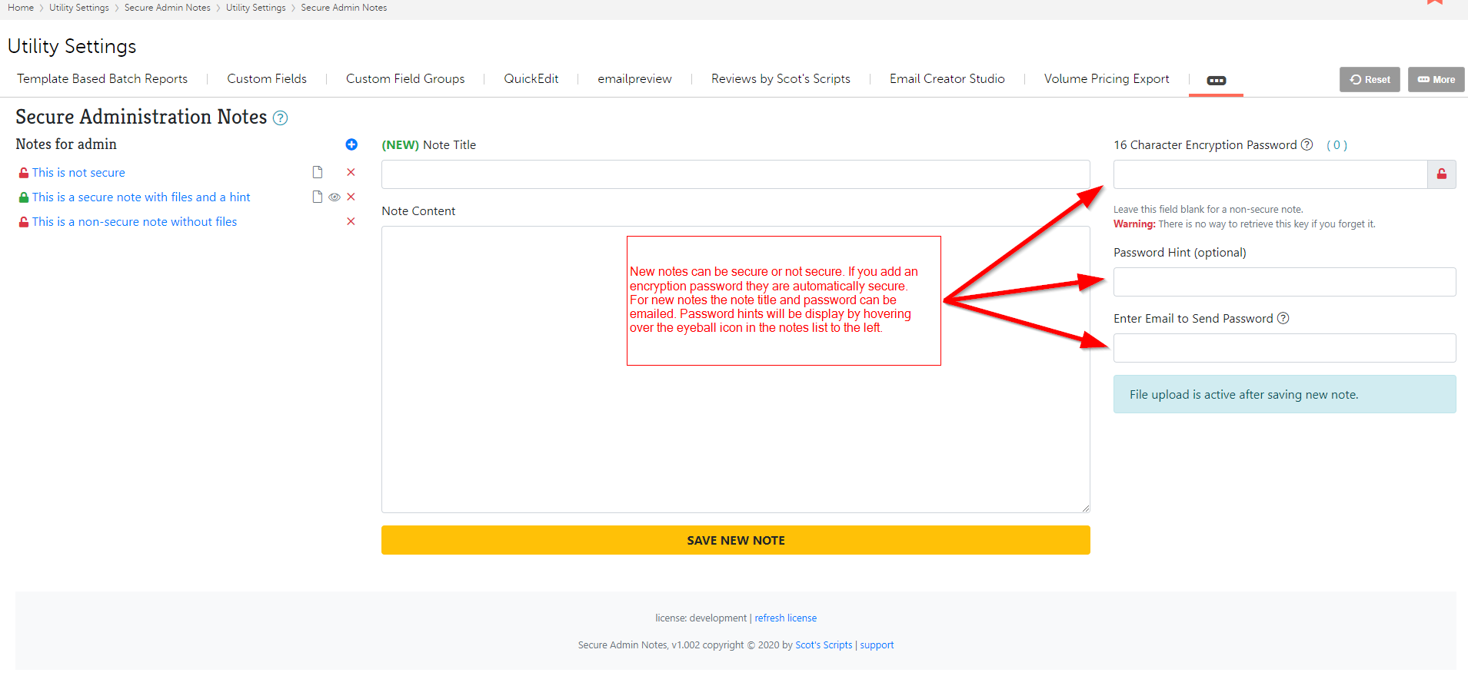Image resolution: width=1468 pixels, height=676 pixels.
Task: Toggle the red unlock button beside password field
Action: pos(1441,174)
